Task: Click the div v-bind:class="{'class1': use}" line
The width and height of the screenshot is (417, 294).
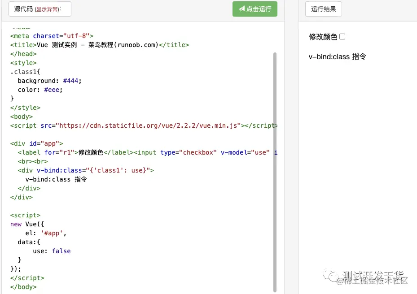Action: click(86, 170)
